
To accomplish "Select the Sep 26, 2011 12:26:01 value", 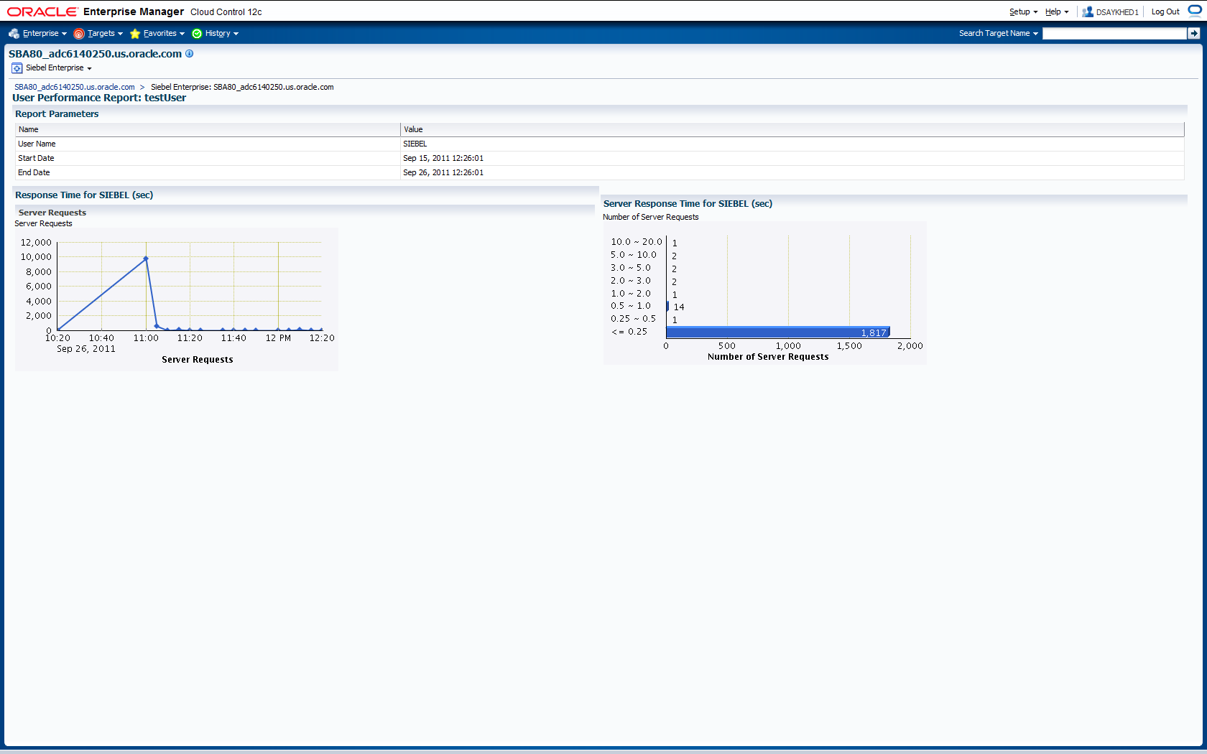I will click(443, 173).
